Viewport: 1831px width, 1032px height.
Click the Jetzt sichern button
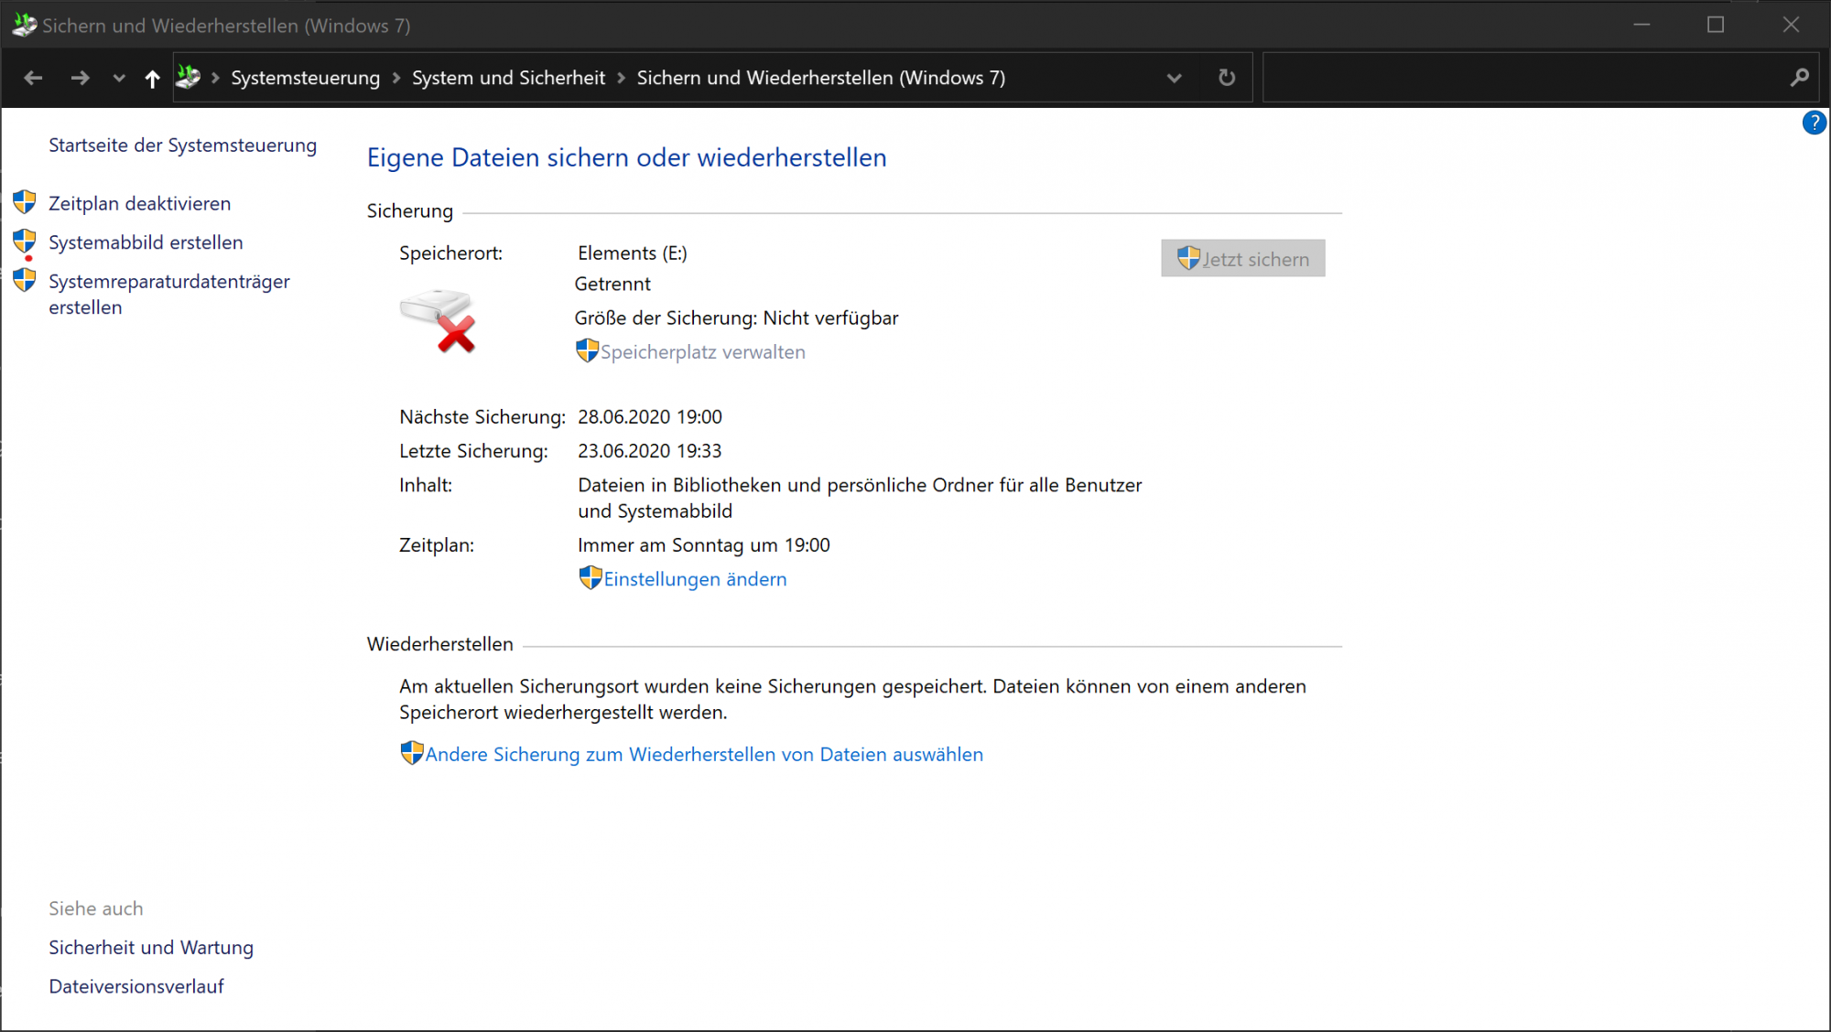click(1242, 259)
